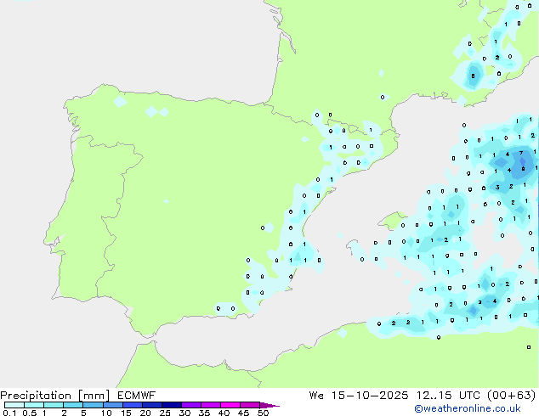Screen dimensions: 539x416
Task: Click the 'ECMWF' model label
Action: [x=137, y=396]
